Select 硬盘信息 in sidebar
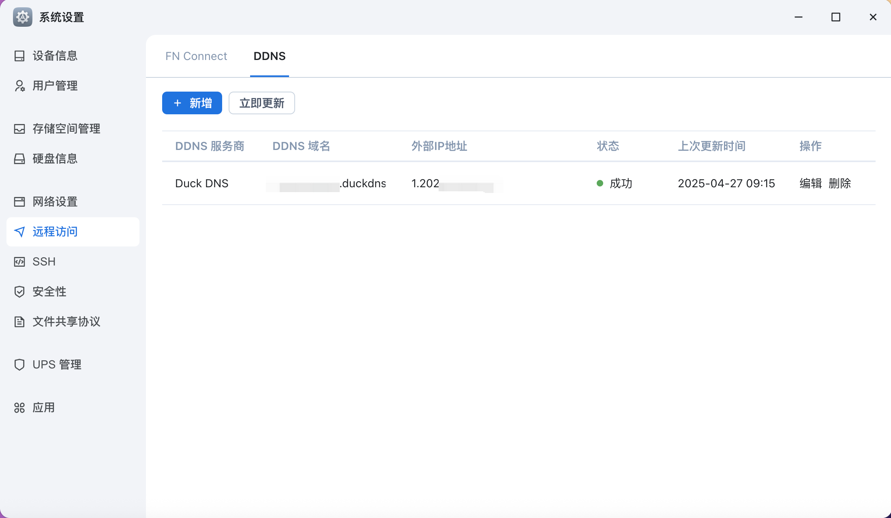The image size is (891, 518). [x=73, y=159]
